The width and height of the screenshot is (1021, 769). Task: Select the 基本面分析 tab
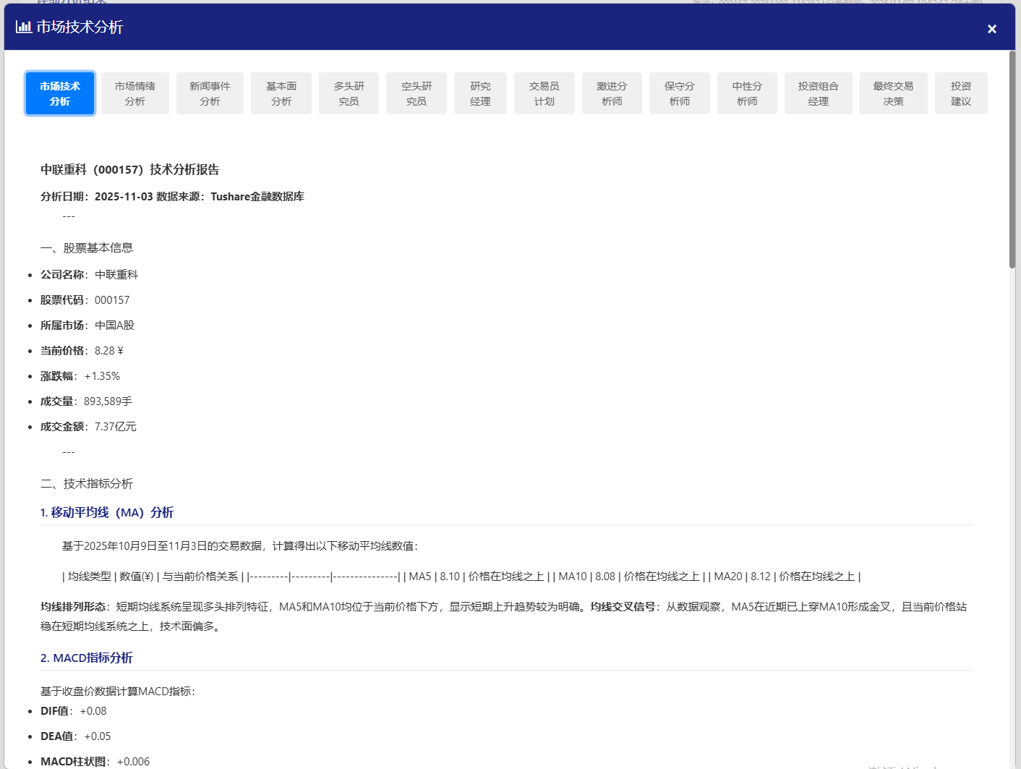(x=281, y=93)
